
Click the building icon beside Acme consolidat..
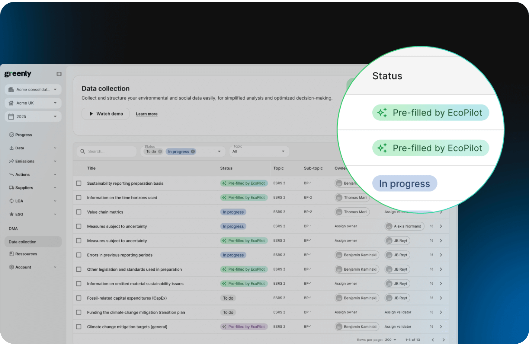pyautogui.click(x=11, y=90)
